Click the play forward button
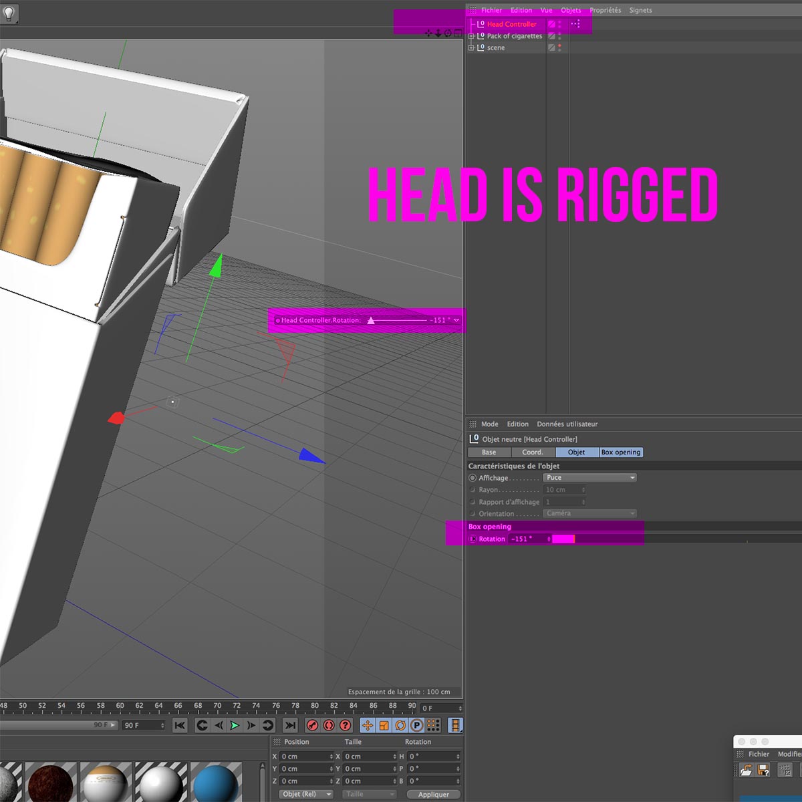 click(235, 725)
